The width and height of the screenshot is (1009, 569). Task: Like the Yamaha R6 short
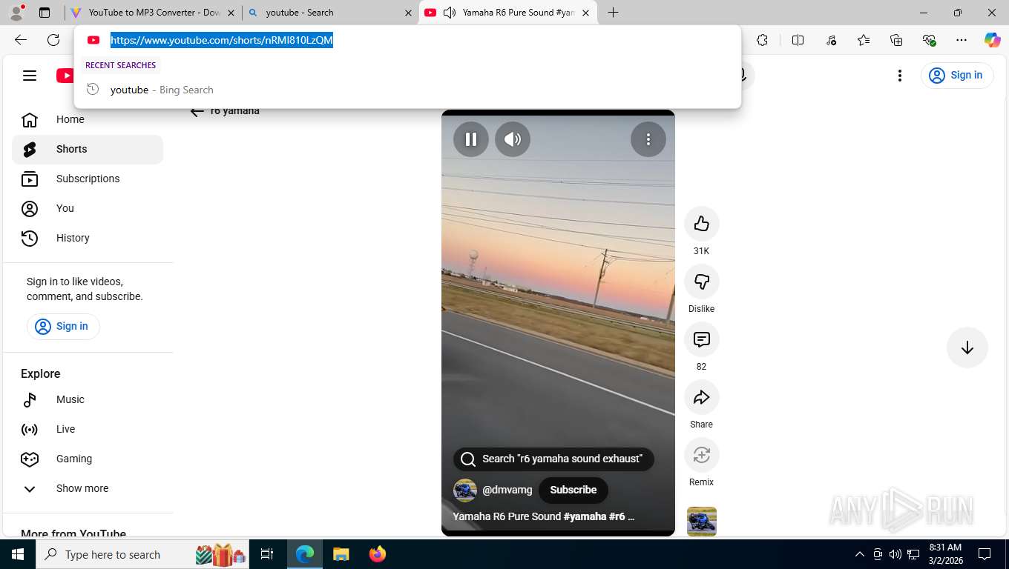[701, 224]
